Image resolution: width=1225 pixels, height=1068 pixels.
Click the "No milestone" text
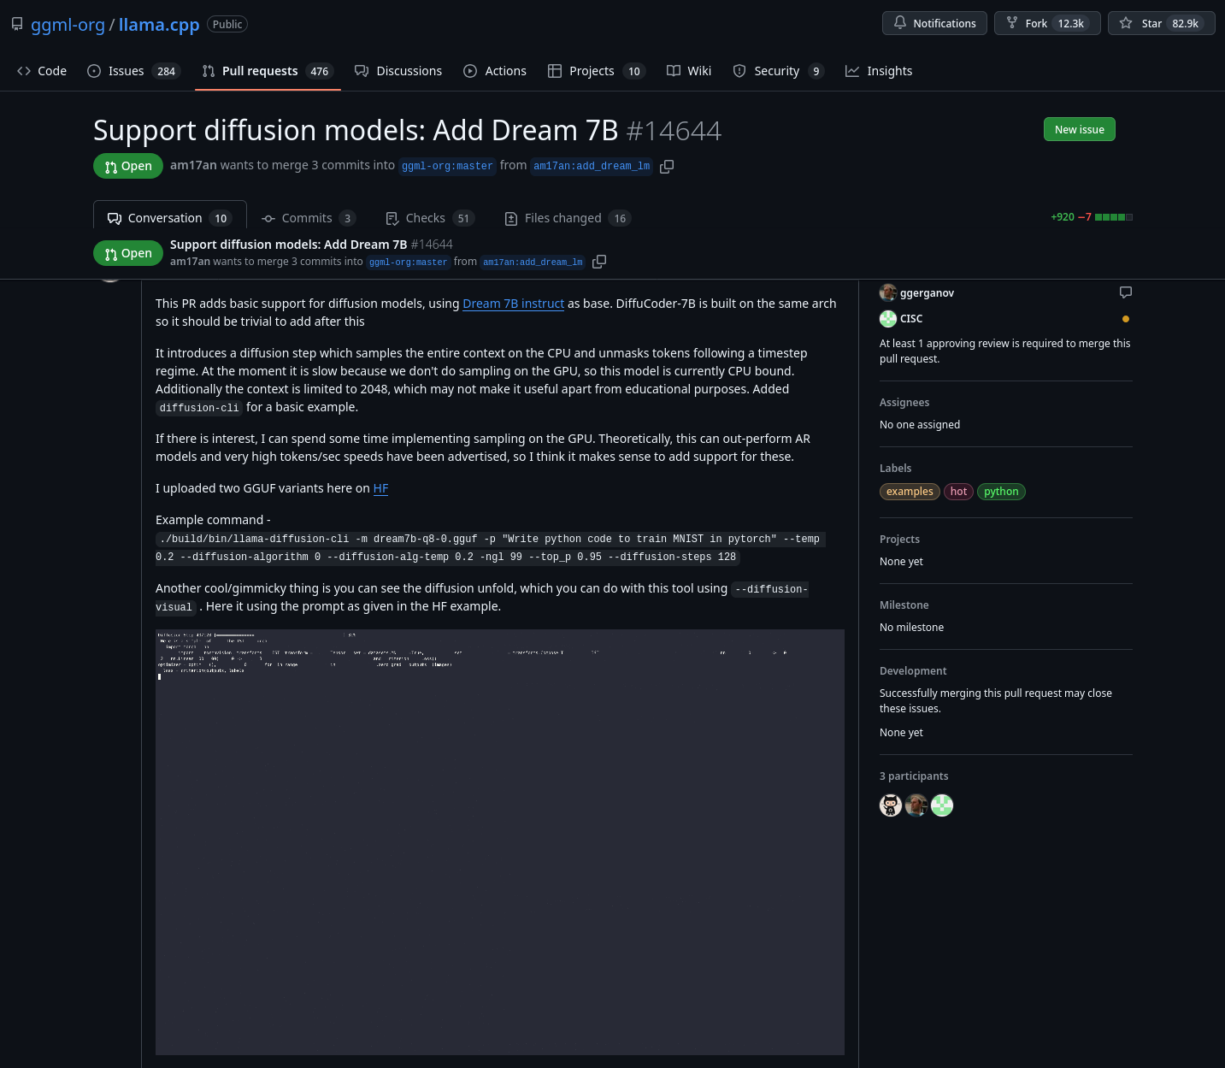pyautogui.click(x=911, y=628)
